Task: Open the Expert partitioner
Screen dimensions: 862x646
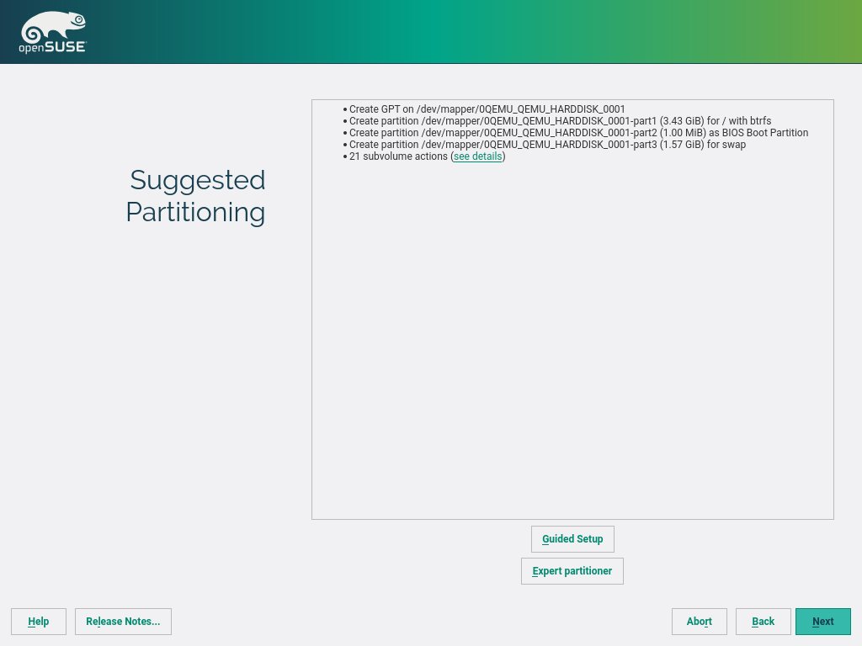Action: pos(572,571)
